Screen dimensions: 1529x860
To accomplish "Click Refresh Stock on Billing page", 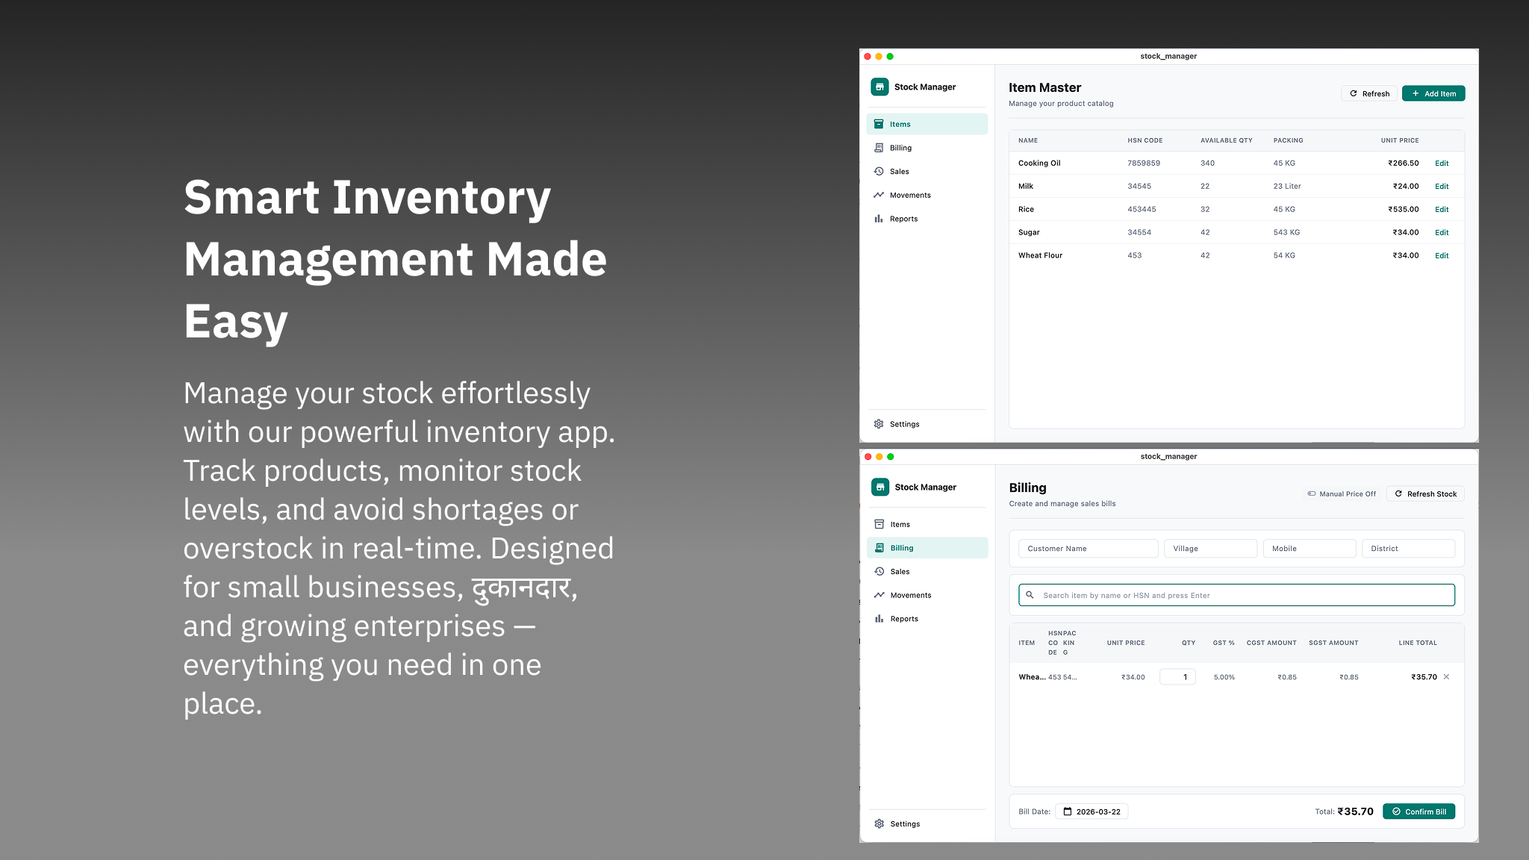I will coord(1425,493).
